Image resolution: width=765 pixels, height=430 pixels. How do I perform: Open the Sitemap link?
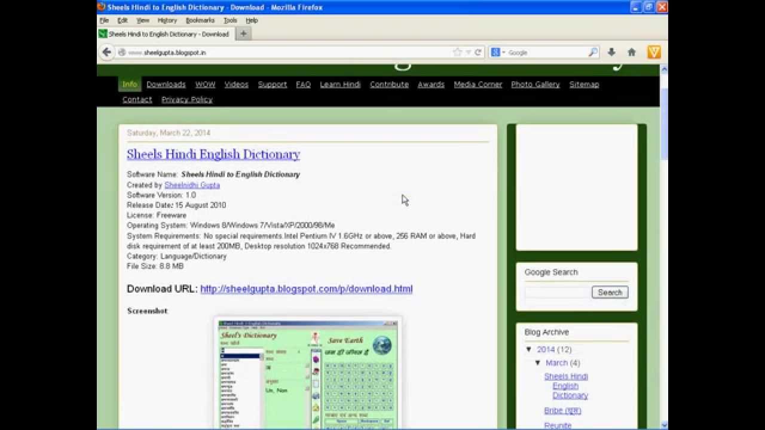click(584, 84)
